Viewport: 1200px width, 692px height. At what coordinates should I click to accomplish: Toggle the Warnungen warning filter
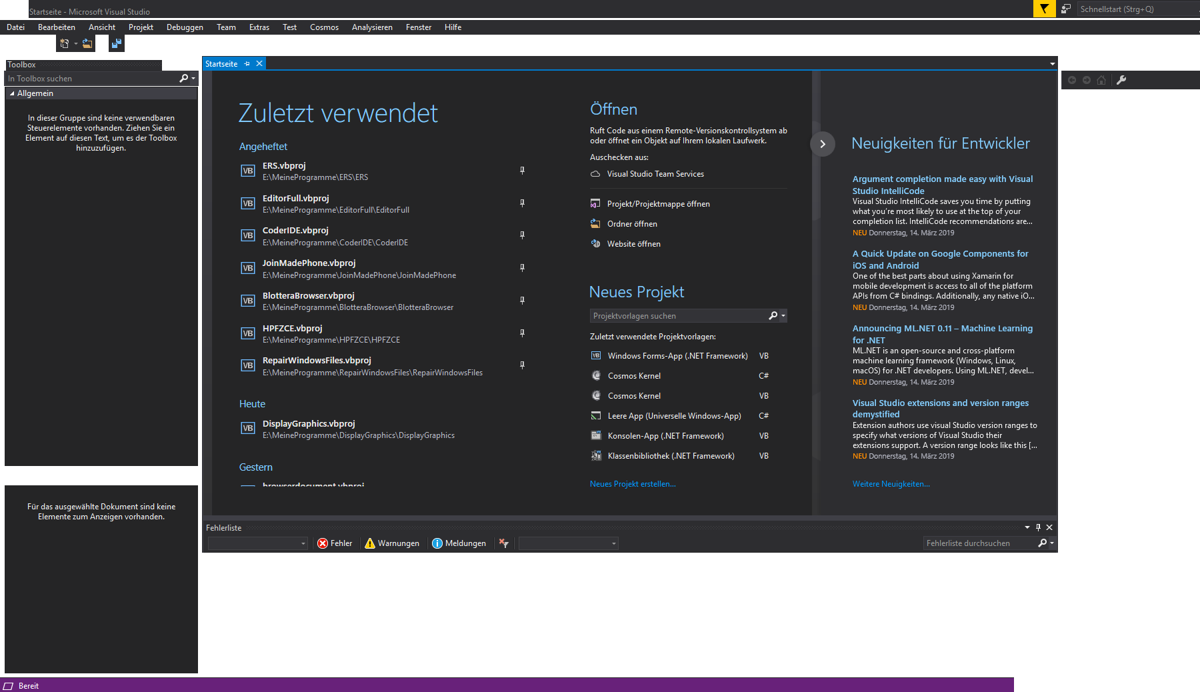pyautogui.click(x=392, y=543)
